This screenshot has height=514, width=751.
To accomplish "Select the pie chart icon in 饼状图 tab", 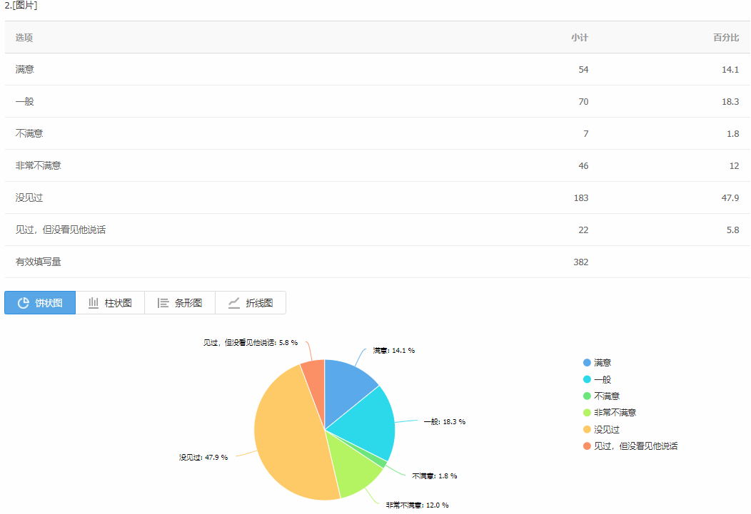I will tap(24, 303).
